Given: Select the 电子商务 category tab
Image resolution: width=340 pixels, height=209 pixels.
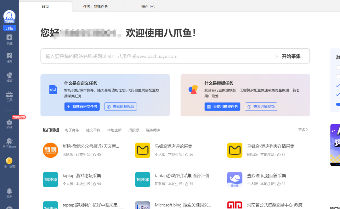Looking at the screenshot, I should (x=72, y=130).
